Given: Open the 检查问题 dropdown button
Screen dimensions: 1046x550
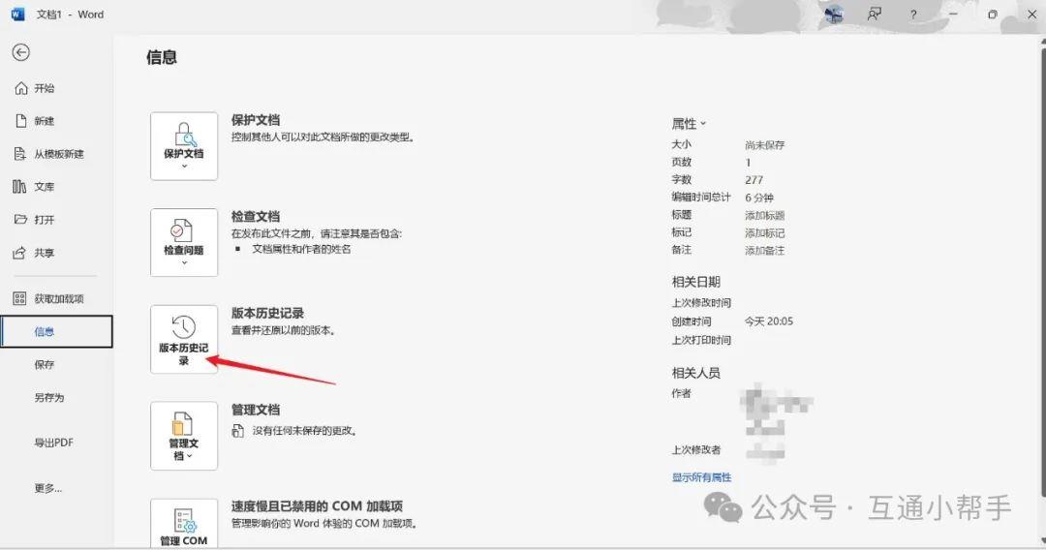Looking at the screenshot, I should pyautogui.click(x=184, y=243).
